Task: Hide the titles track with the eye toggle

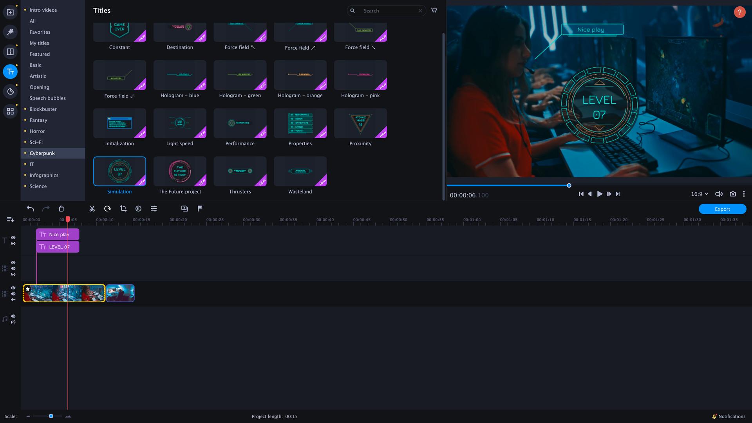Action: [13, 238]
